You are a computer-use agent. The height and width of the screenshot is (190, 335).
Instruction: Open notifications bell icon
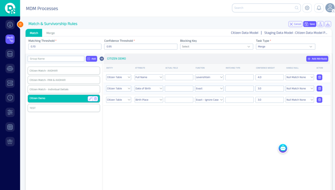[319, 8]
